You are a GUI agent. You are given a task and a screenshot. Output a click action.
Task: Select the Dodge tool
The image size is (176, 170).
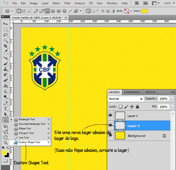pos(5,97)
